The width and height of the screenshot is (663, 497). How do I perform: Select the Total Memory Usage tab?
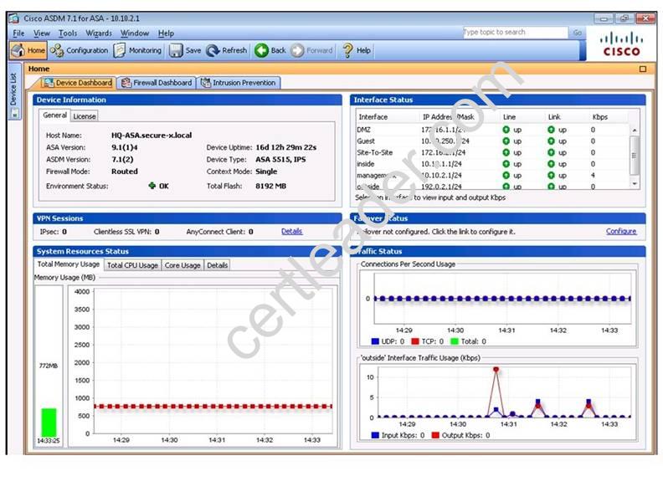point(69,264)
